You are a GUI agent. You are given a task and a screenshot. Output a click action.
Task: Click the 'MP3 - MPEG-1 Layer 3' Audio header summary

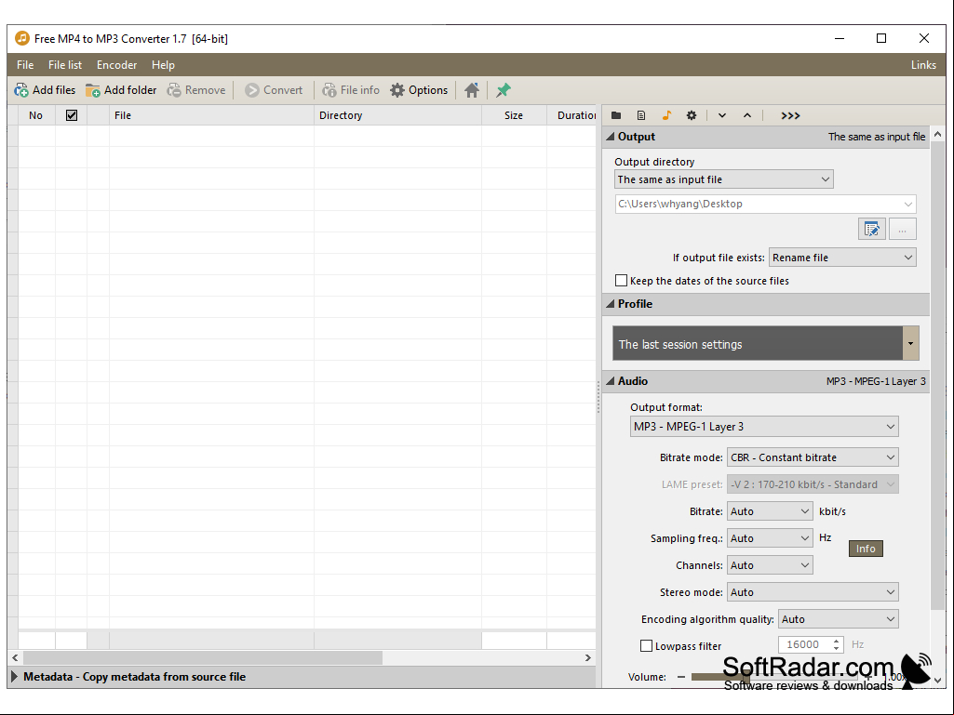876,381
